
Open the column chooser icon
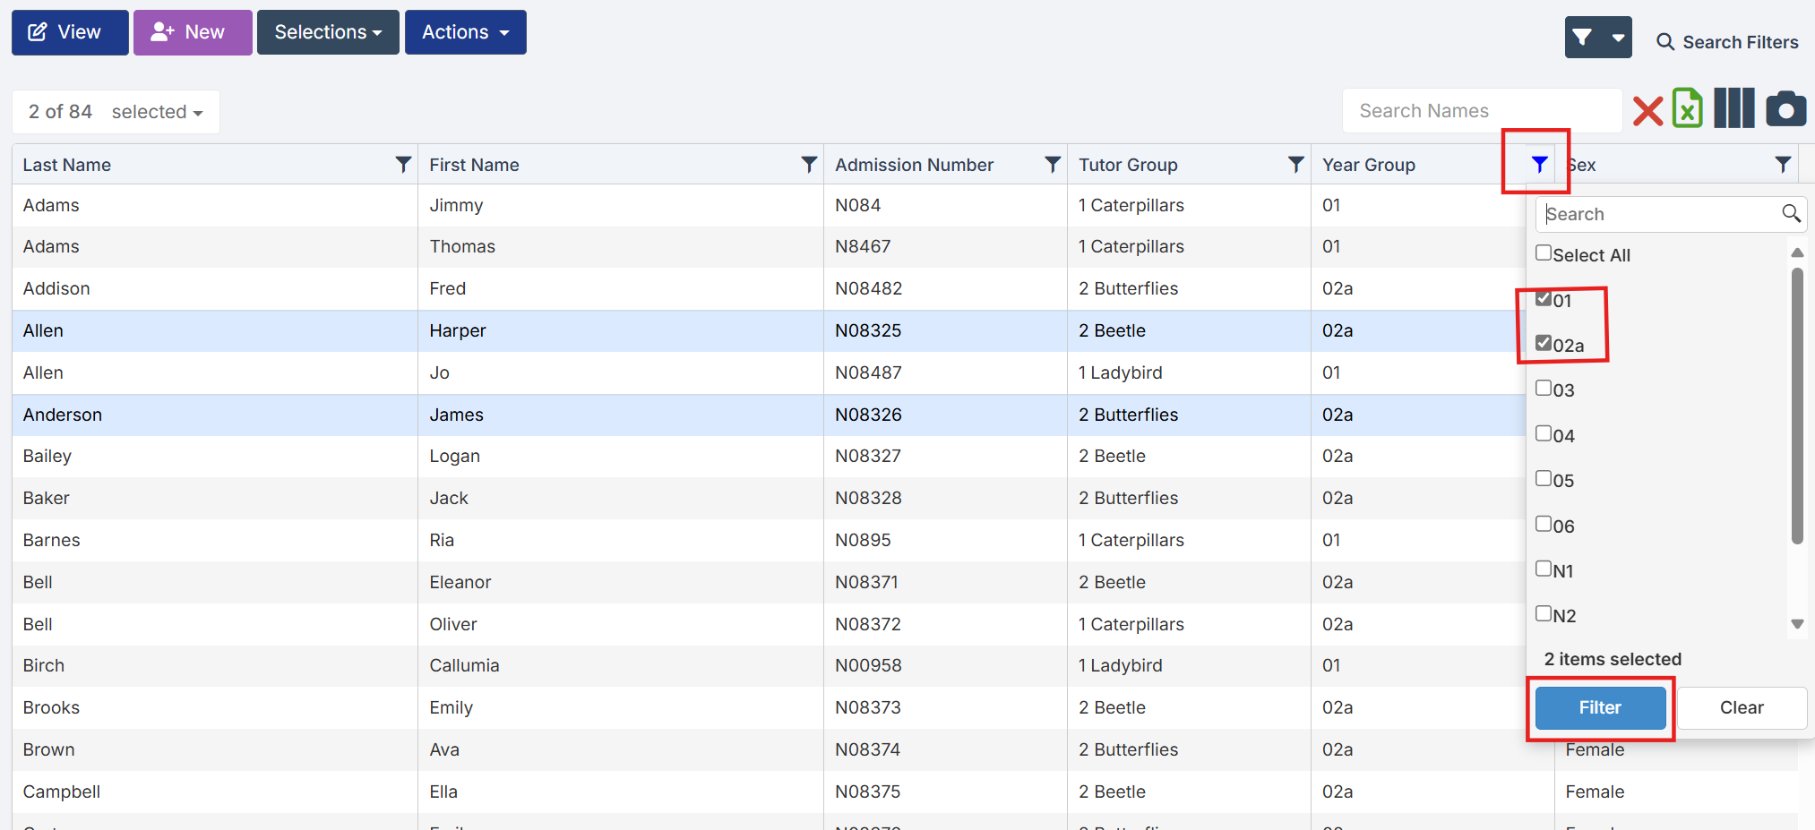[x=1734, y=109]
